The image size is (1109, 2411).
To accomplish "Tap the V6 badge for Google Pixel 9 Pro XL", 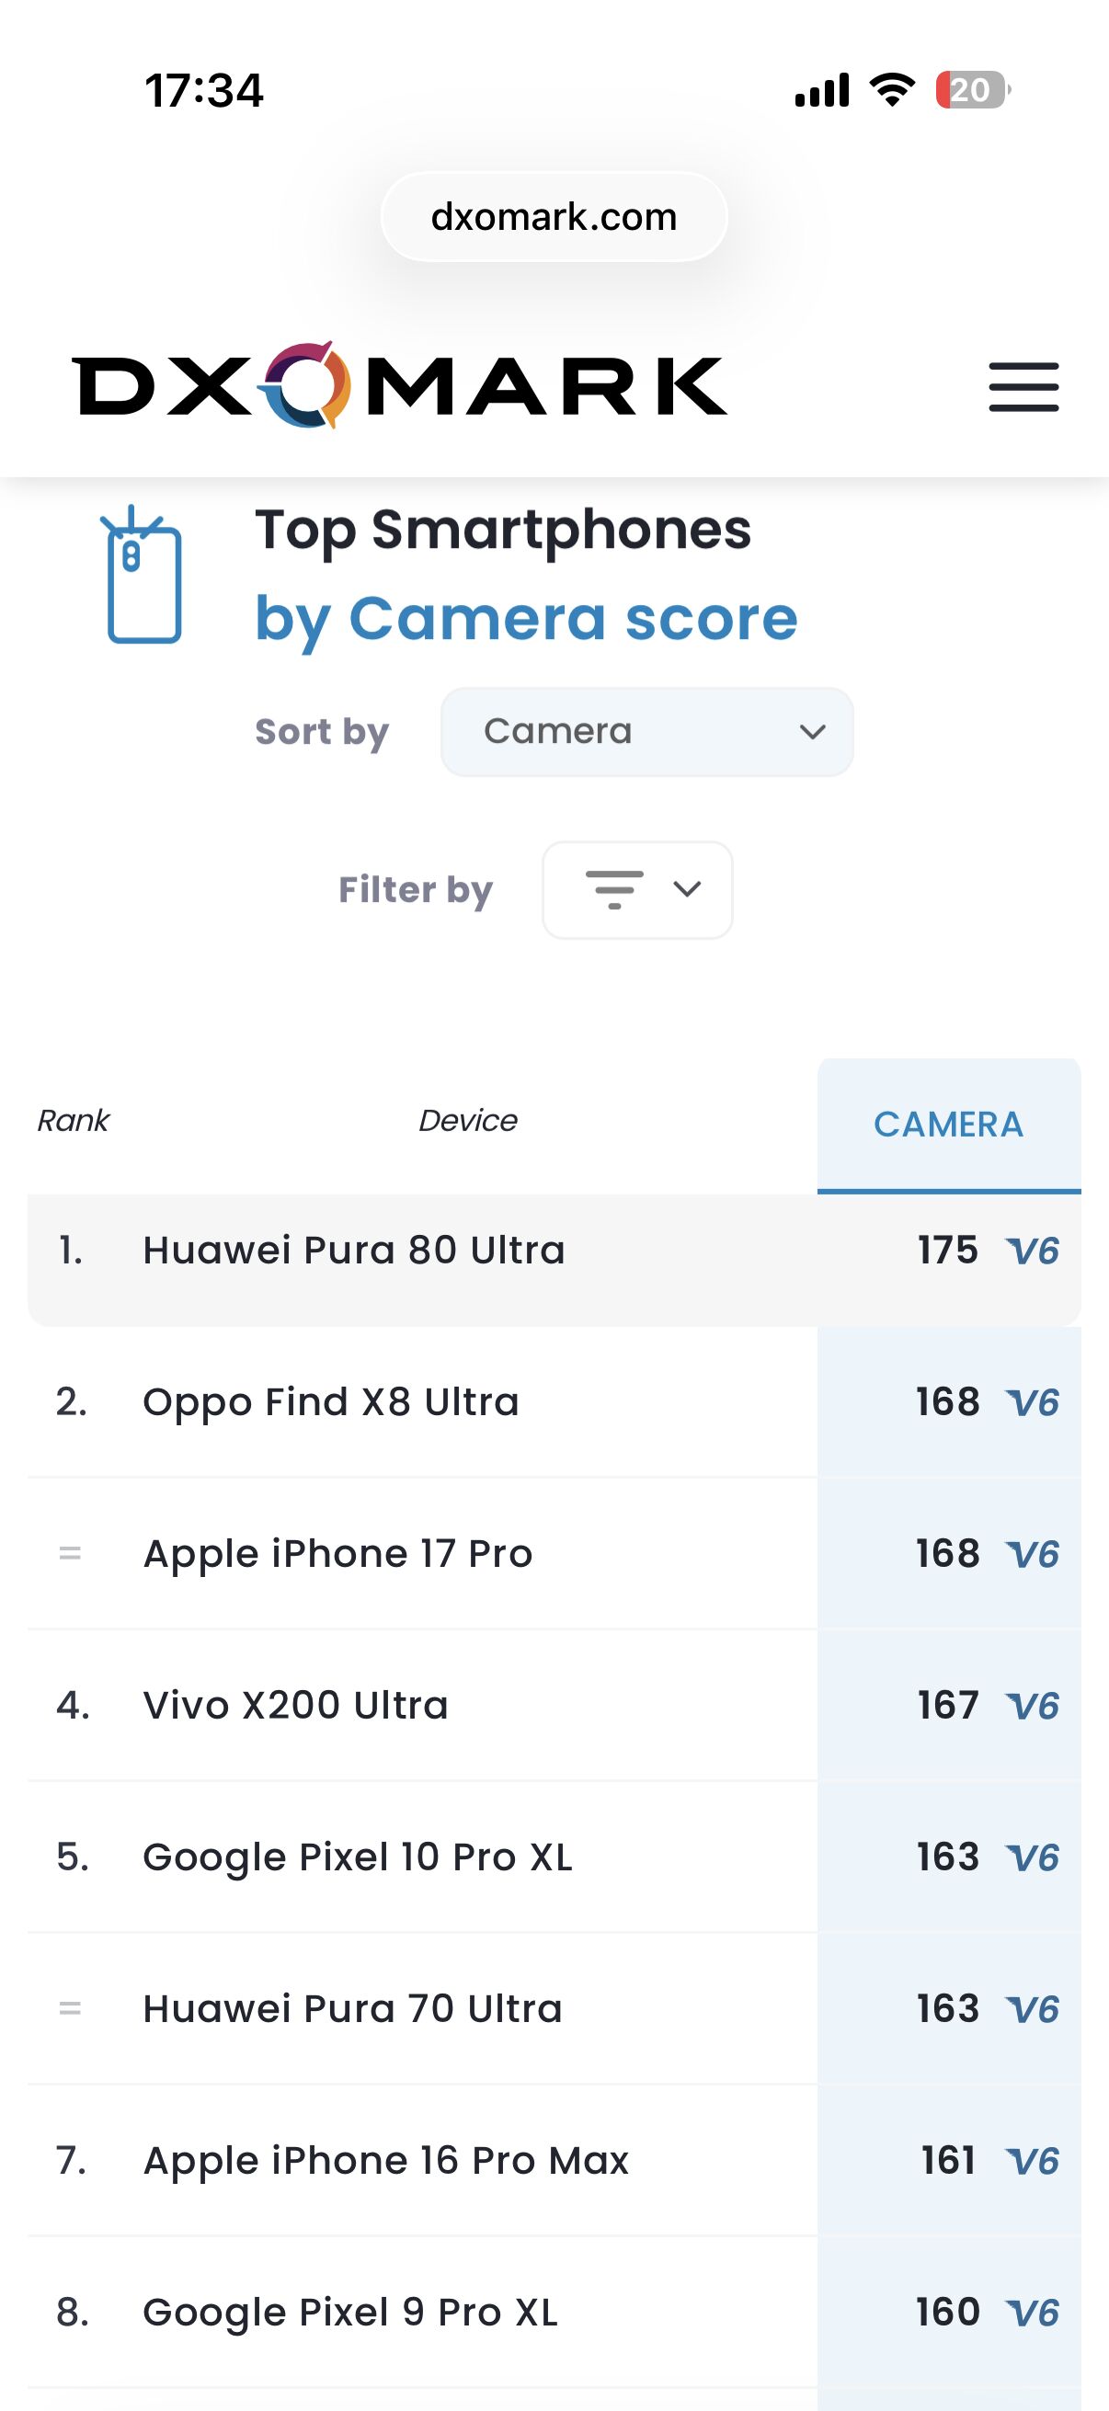I will [1034, 2313].
